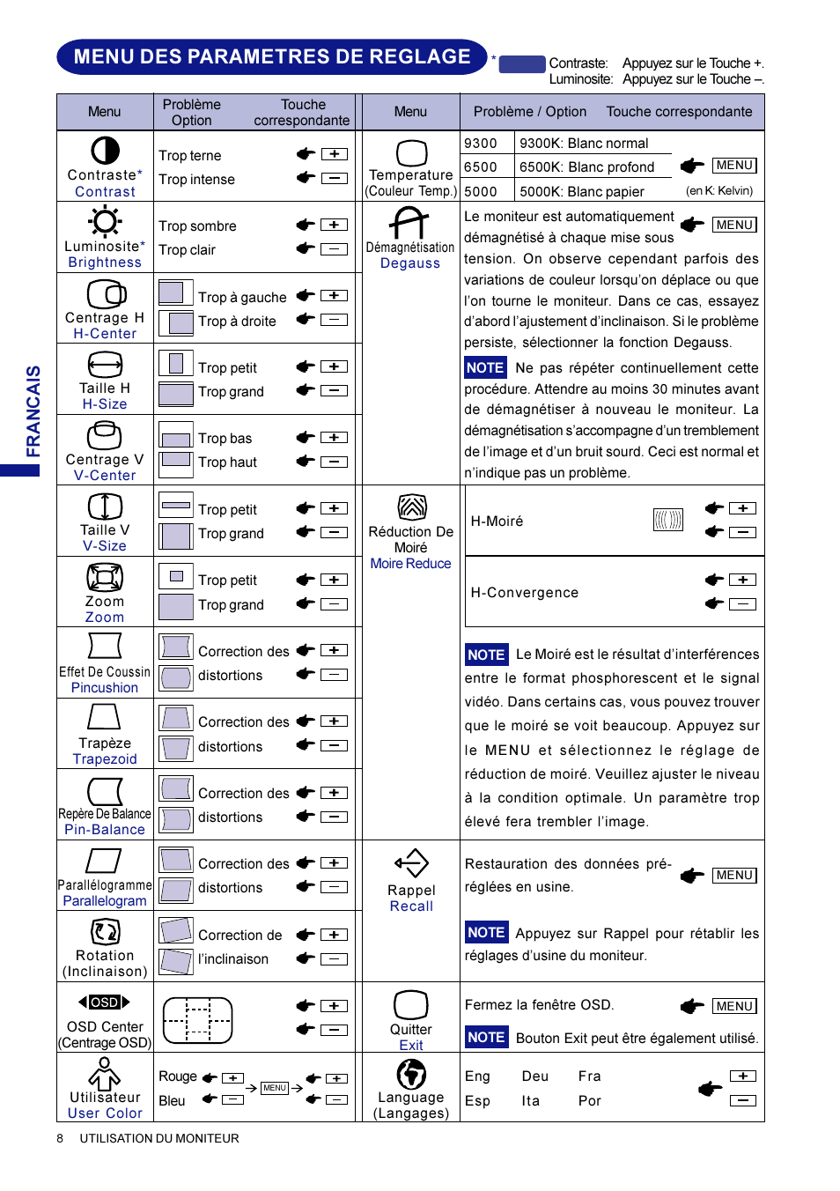Select the Recall diamond arrow icon
This screenshot has width=840, height=1191.
tap(411, 863)
